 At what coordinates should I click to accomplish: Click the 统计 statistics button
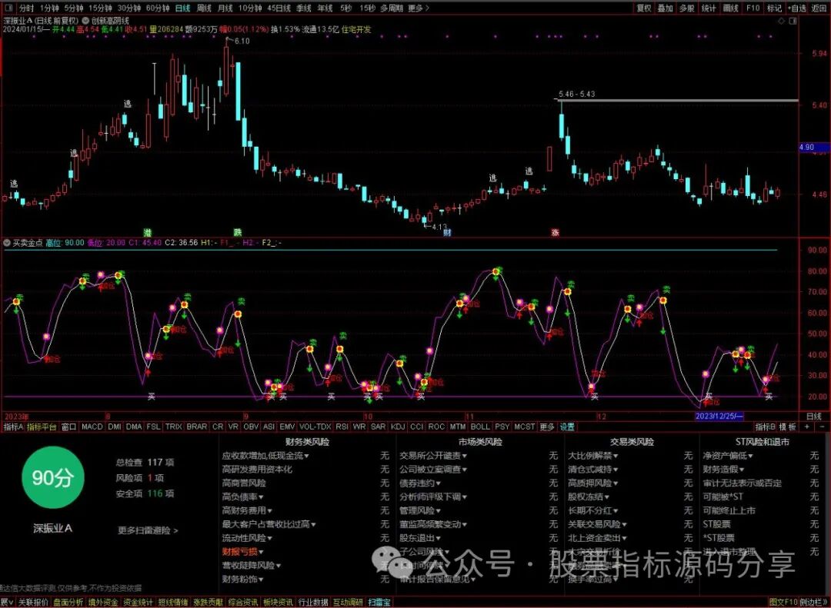709,8
